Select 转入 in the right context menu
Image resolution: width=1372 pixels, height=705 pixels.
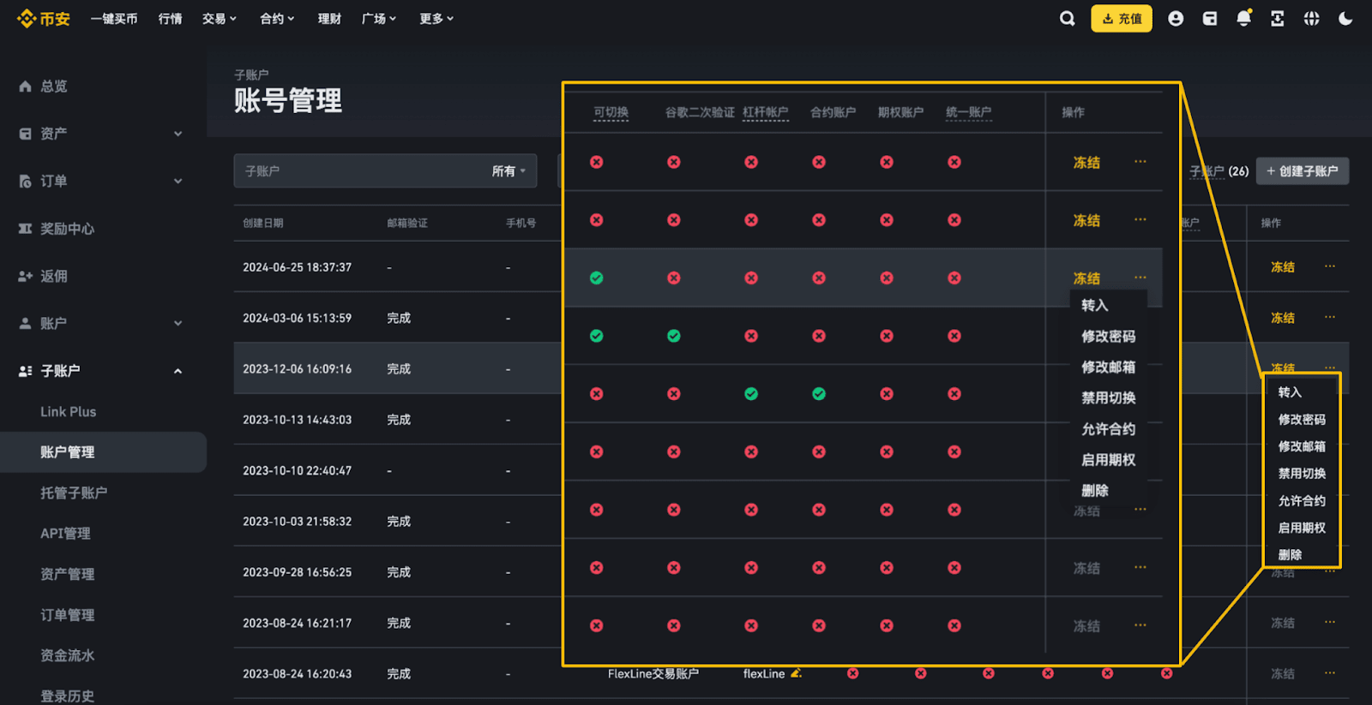click(x=1290, y=392)
